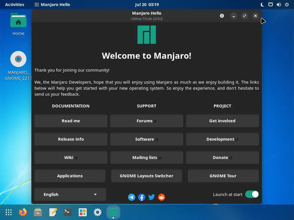Click the DOCUMENTATION column heading
The image size is (294, 220).
click(71, 106)
